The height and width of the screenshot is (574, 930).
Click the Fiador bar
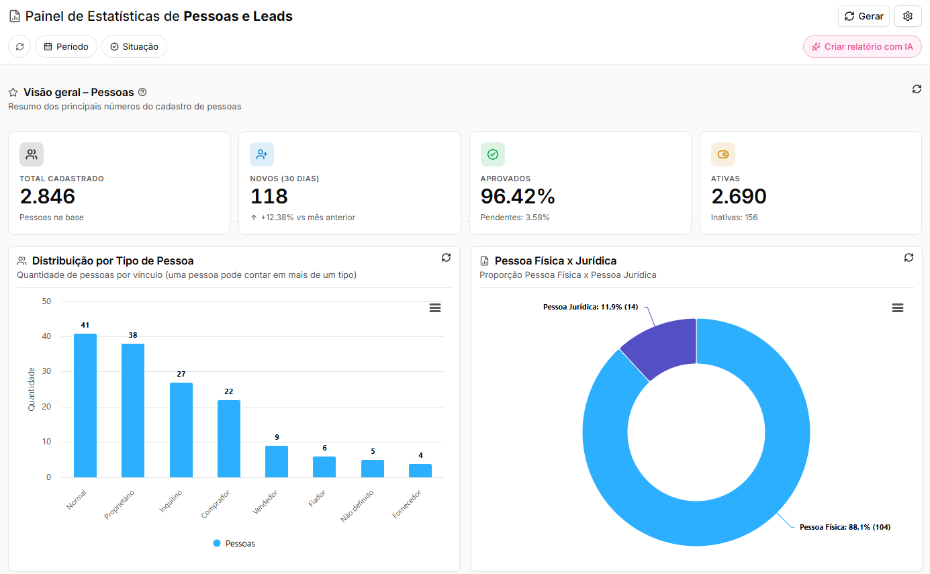324,467
